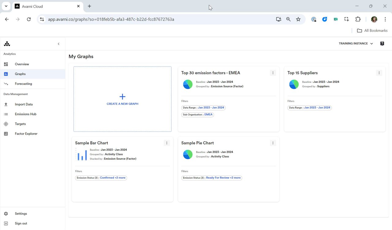The height and width of the screenshot is (230, 392).
Task: Click the Sample Bar Chart bar thumbnail
Action: tap(82, 154)
